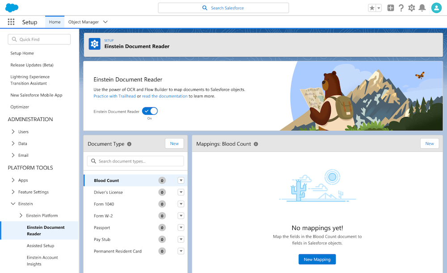Image resolution: width=447 pixels, height=273 pixels.
Task: Collapse the Einstein tree node
Action: [13, 204]
